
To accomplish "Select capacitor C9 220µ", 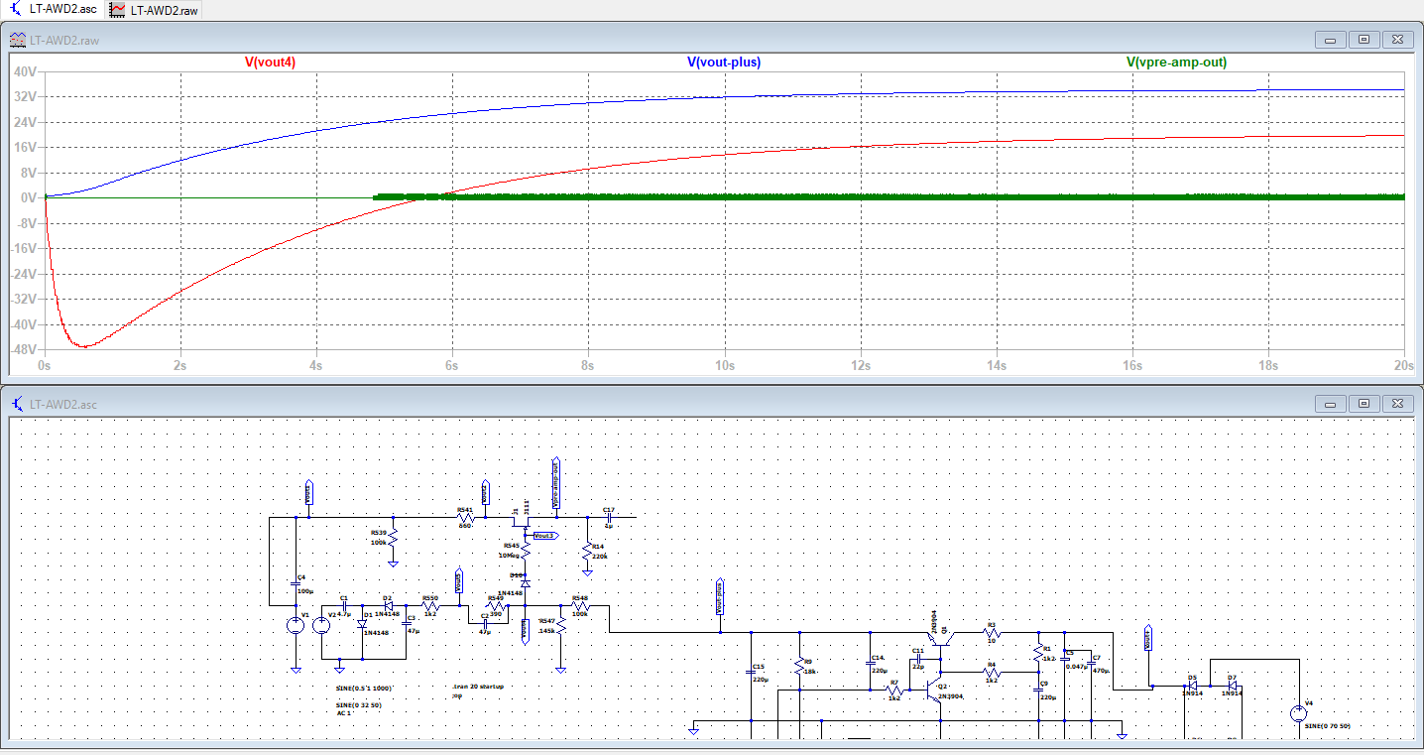I will point(1039,691).
